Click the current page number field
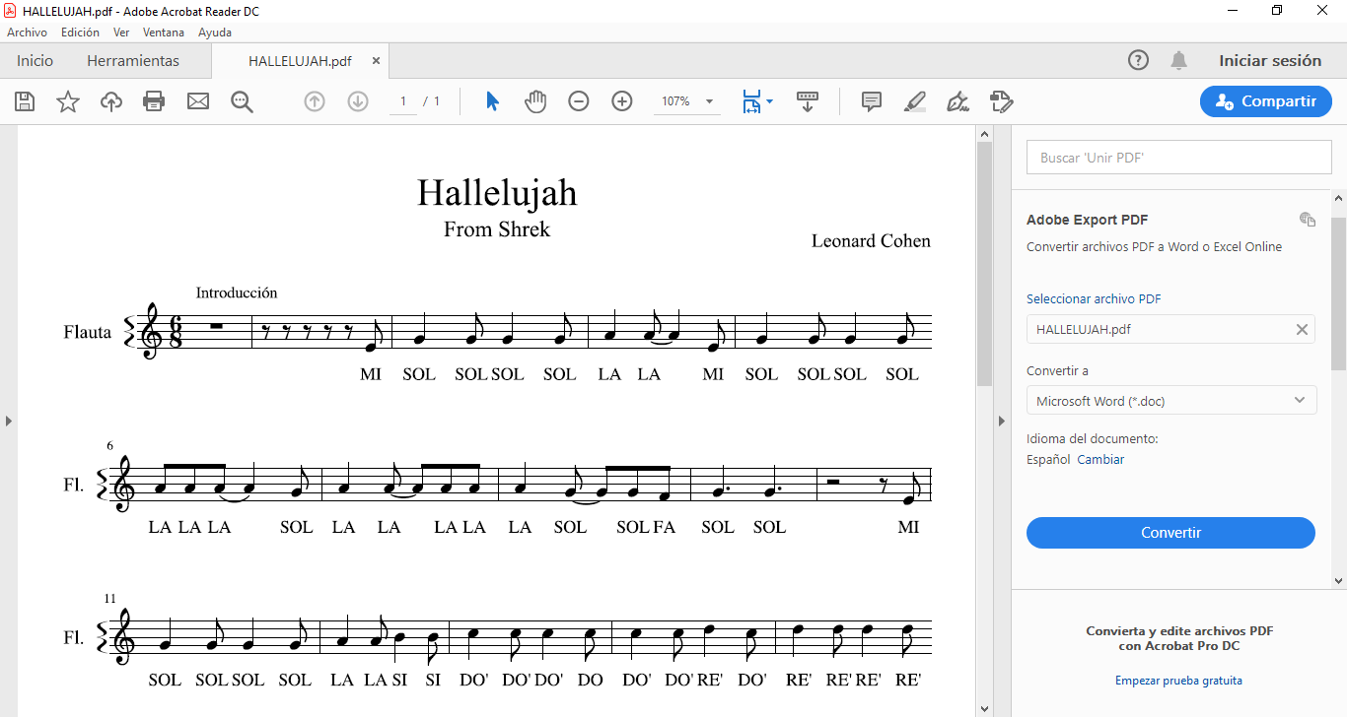The image size is (1347, 717). (403, 101)
